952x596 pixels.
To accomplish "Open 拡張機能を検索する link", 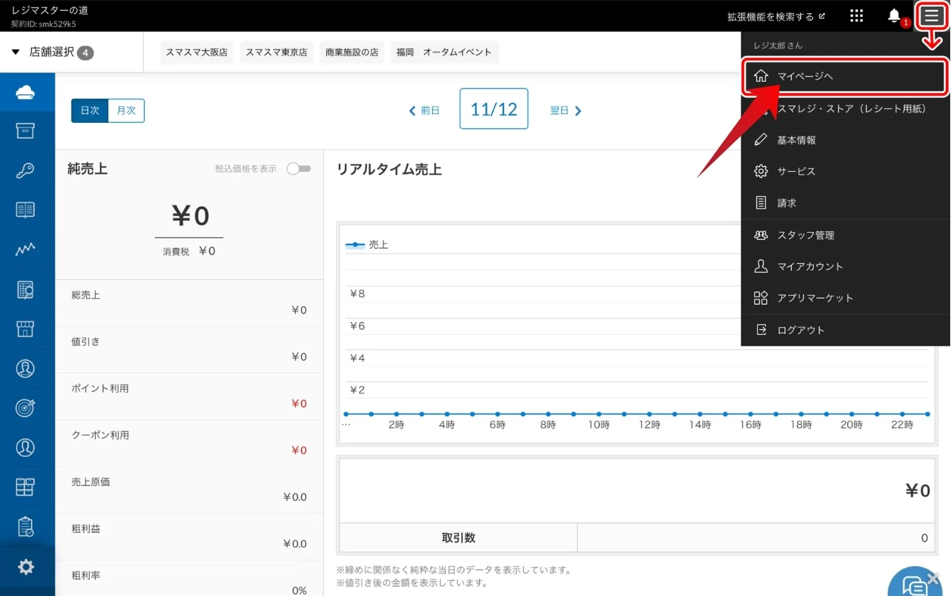I will click(x=775, y=17).
